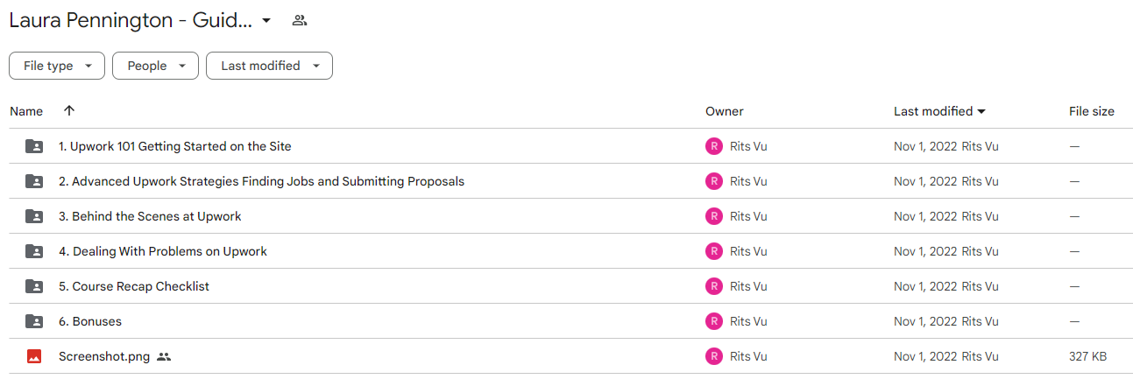Click folder icon for Dealing With Problems

tap(34, 251)
